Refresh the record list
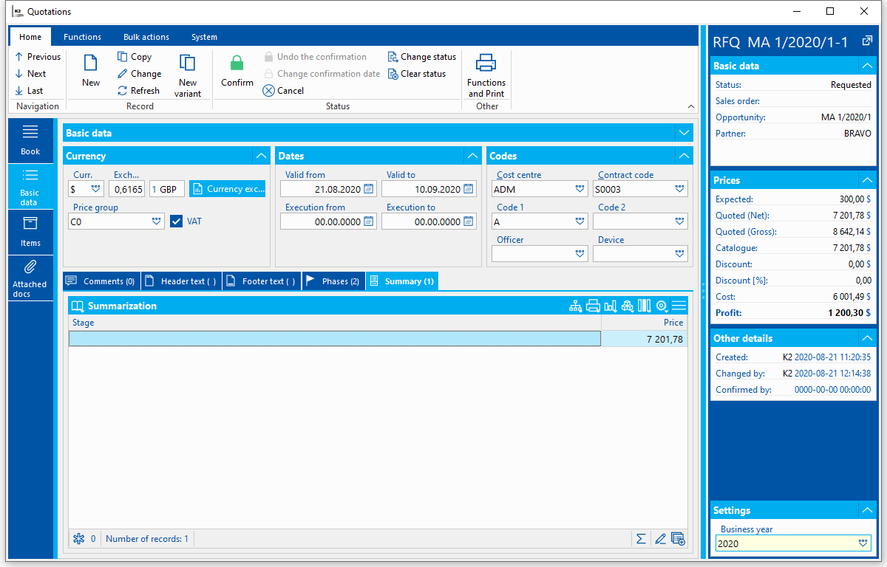 pos(138,91)
